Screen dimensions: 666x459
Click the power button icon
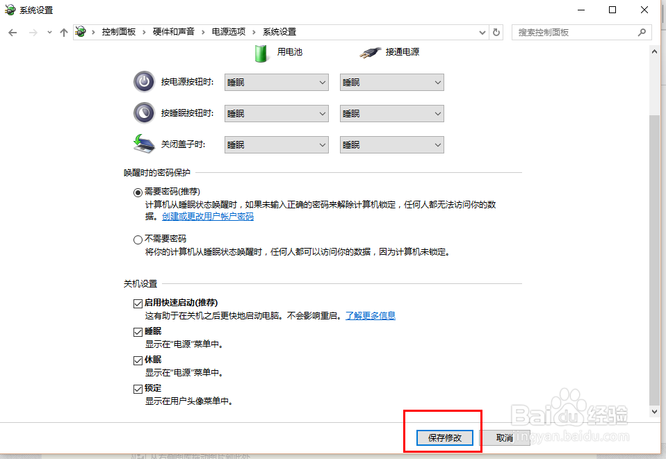[143, 81]
